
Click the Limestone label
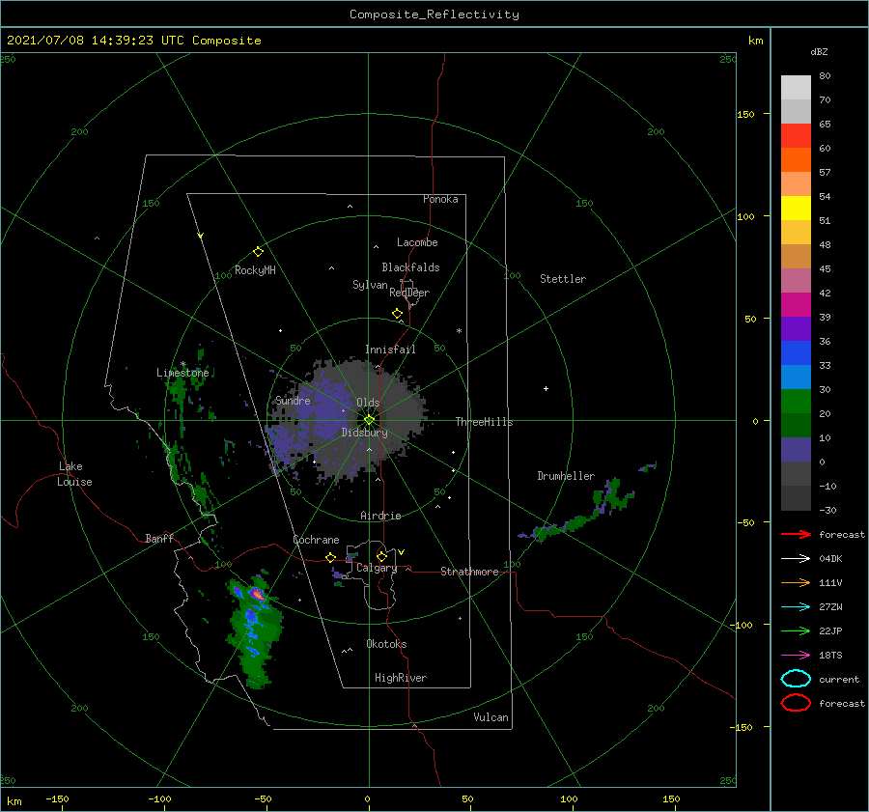182,373
